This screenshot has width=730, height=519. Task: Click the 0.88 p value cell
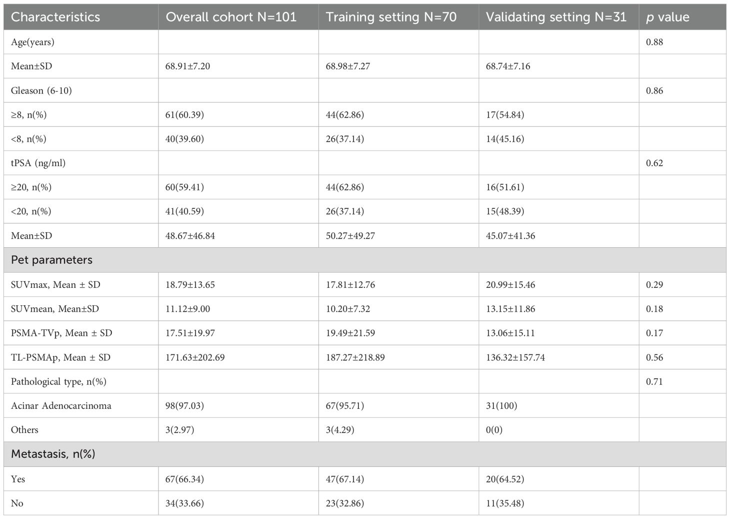pos(654,42)
